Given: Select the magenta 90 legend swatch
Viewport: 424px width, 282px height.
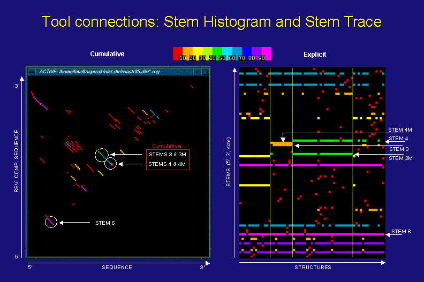Looking at the screenshot, I should pos(266,54).
